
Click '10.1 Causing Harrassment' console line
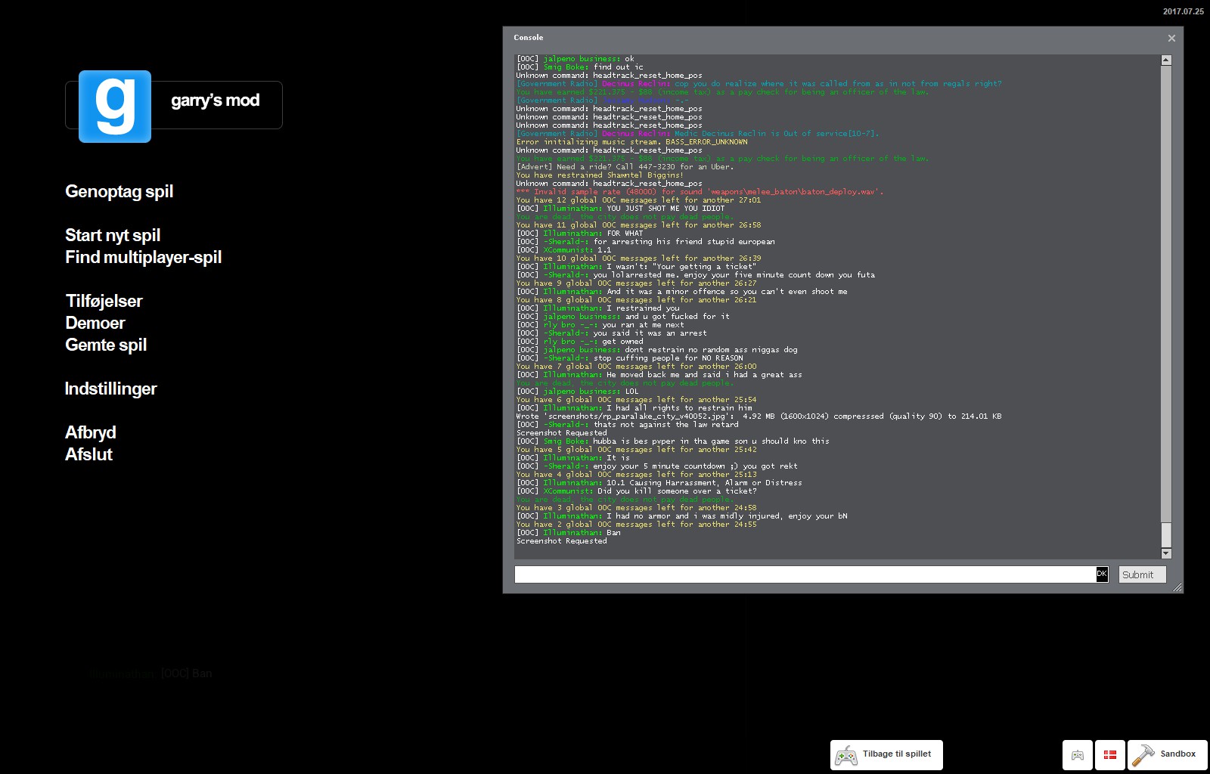(x=659, y=483)
